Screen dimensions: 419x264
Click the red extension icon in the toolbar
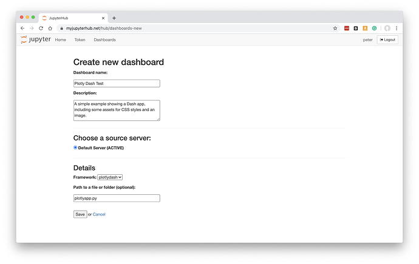pyautogui.click(x=347, y=29)
